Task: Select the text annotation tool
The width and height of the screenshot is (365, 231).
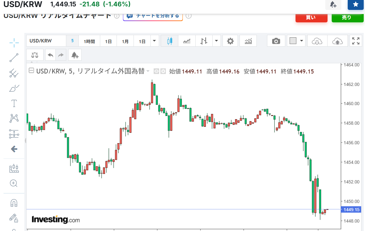Action: 14,103
